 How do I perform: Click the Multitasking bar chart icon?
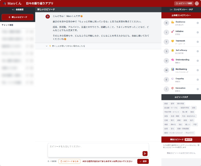173,69
